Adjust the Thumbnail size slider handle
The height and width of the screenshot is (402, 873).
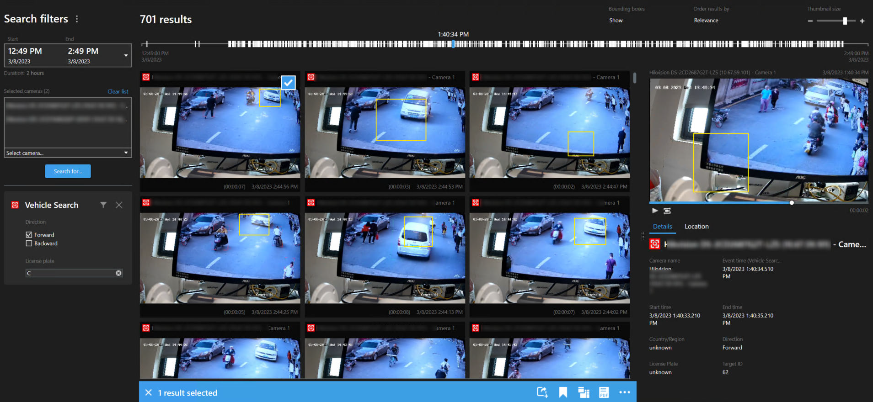click(845, 21)
